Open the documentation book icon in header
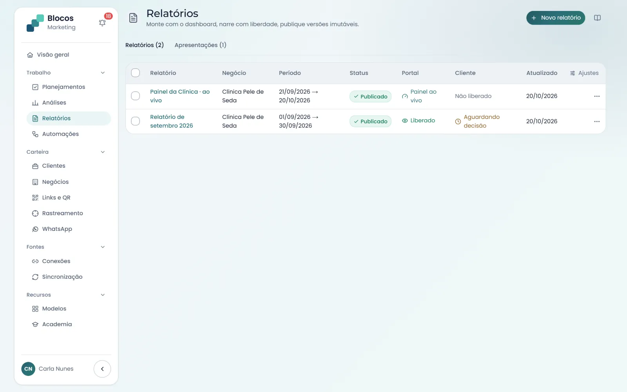 point(597,18)
